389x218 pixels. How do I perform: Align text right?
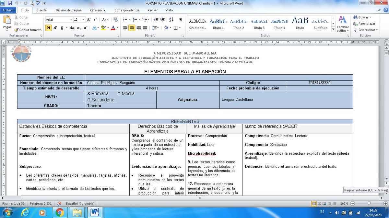(138, 28)
